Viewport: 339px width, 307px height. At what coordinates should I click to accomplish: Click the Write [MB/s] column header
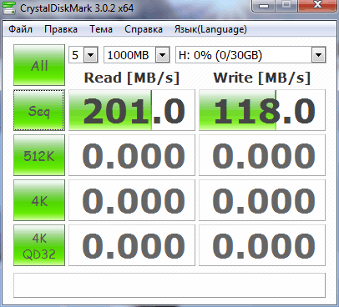pos(262,78)
